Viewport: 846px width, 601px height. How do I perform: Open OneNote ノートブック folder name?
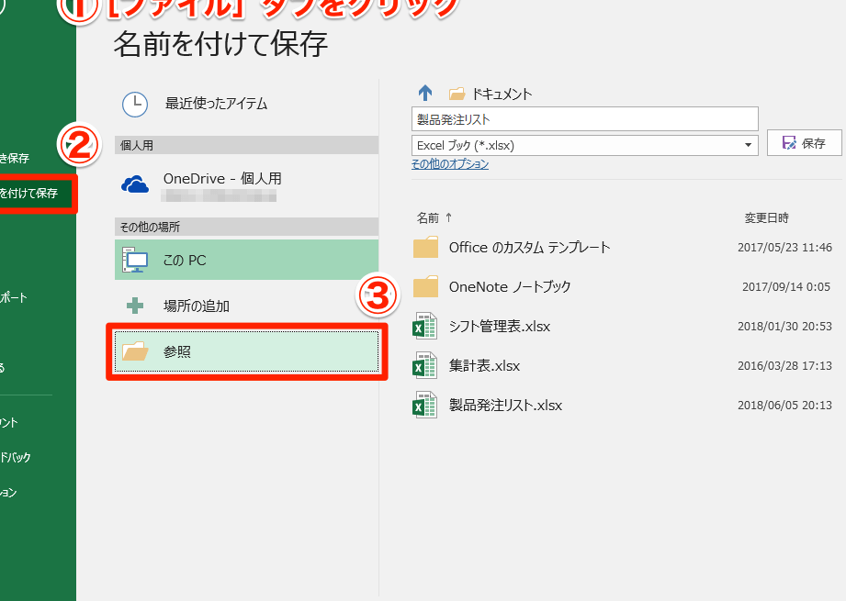click(x=510, y=287)
